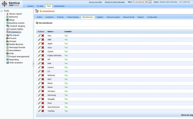This screenshot has width=193, height=119.
Task: Edit the Apple manufacturer entry
Action: click(x=39, y=43)
